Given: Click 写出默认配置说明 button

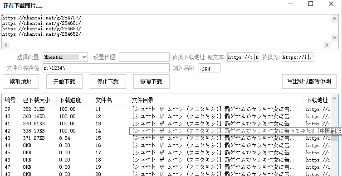Looking at the screenshot, I should [309, 81].
